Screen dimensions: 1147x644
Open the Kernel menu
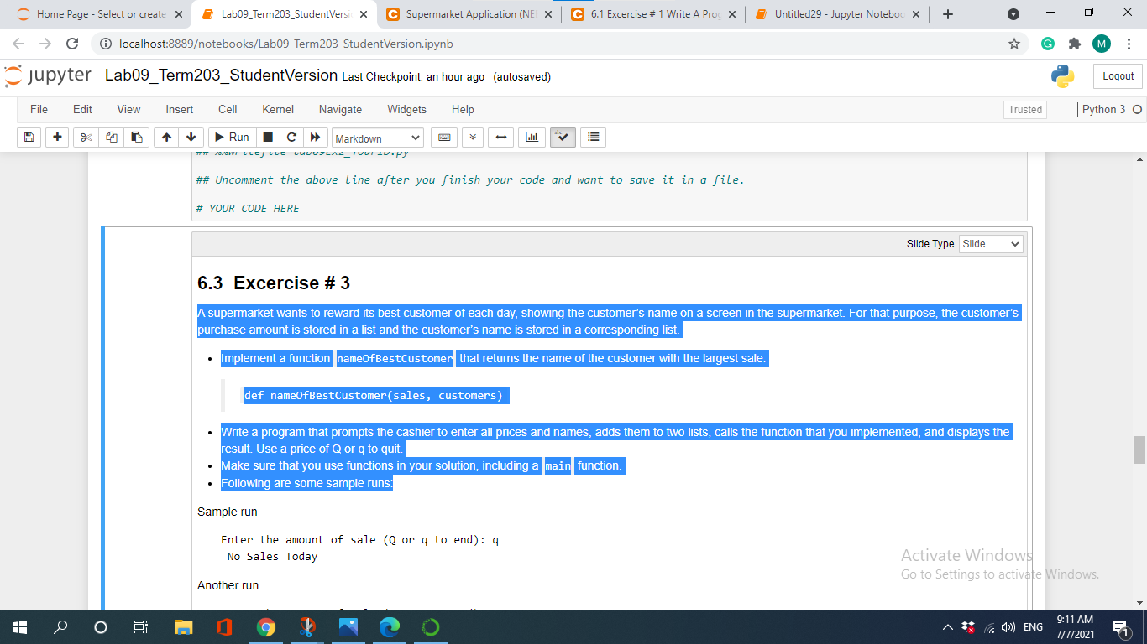click(277, 109)
